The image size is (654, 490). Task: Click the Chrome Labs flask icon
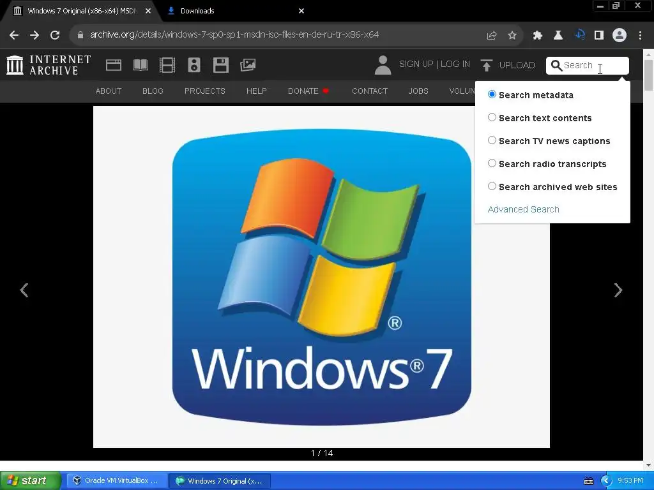pos(558,35)
